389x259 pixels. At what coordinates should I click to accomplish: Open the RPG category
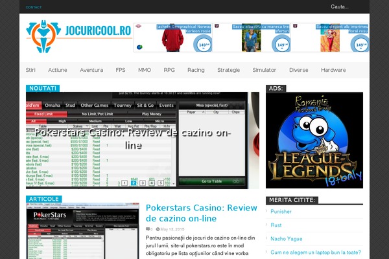tap(169, 70)
